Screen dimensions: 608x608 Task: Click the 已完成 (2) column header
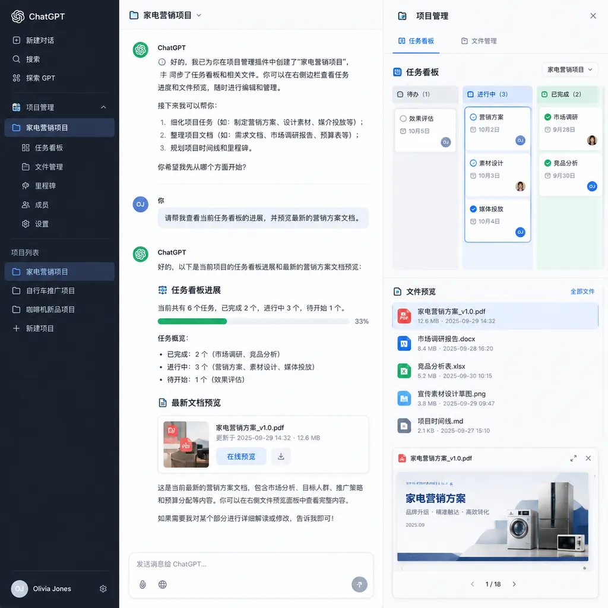(x=569, y=94)
